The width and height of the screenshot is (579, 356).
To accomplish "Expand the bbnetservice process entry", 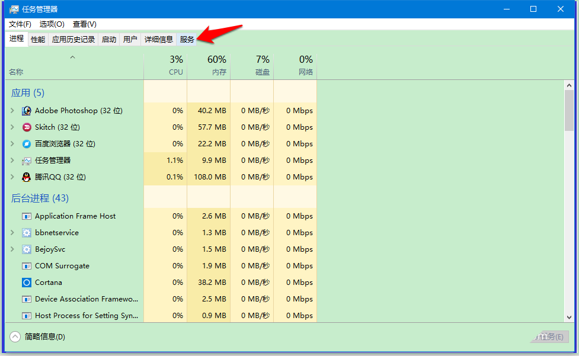I will tap(13, 232).
